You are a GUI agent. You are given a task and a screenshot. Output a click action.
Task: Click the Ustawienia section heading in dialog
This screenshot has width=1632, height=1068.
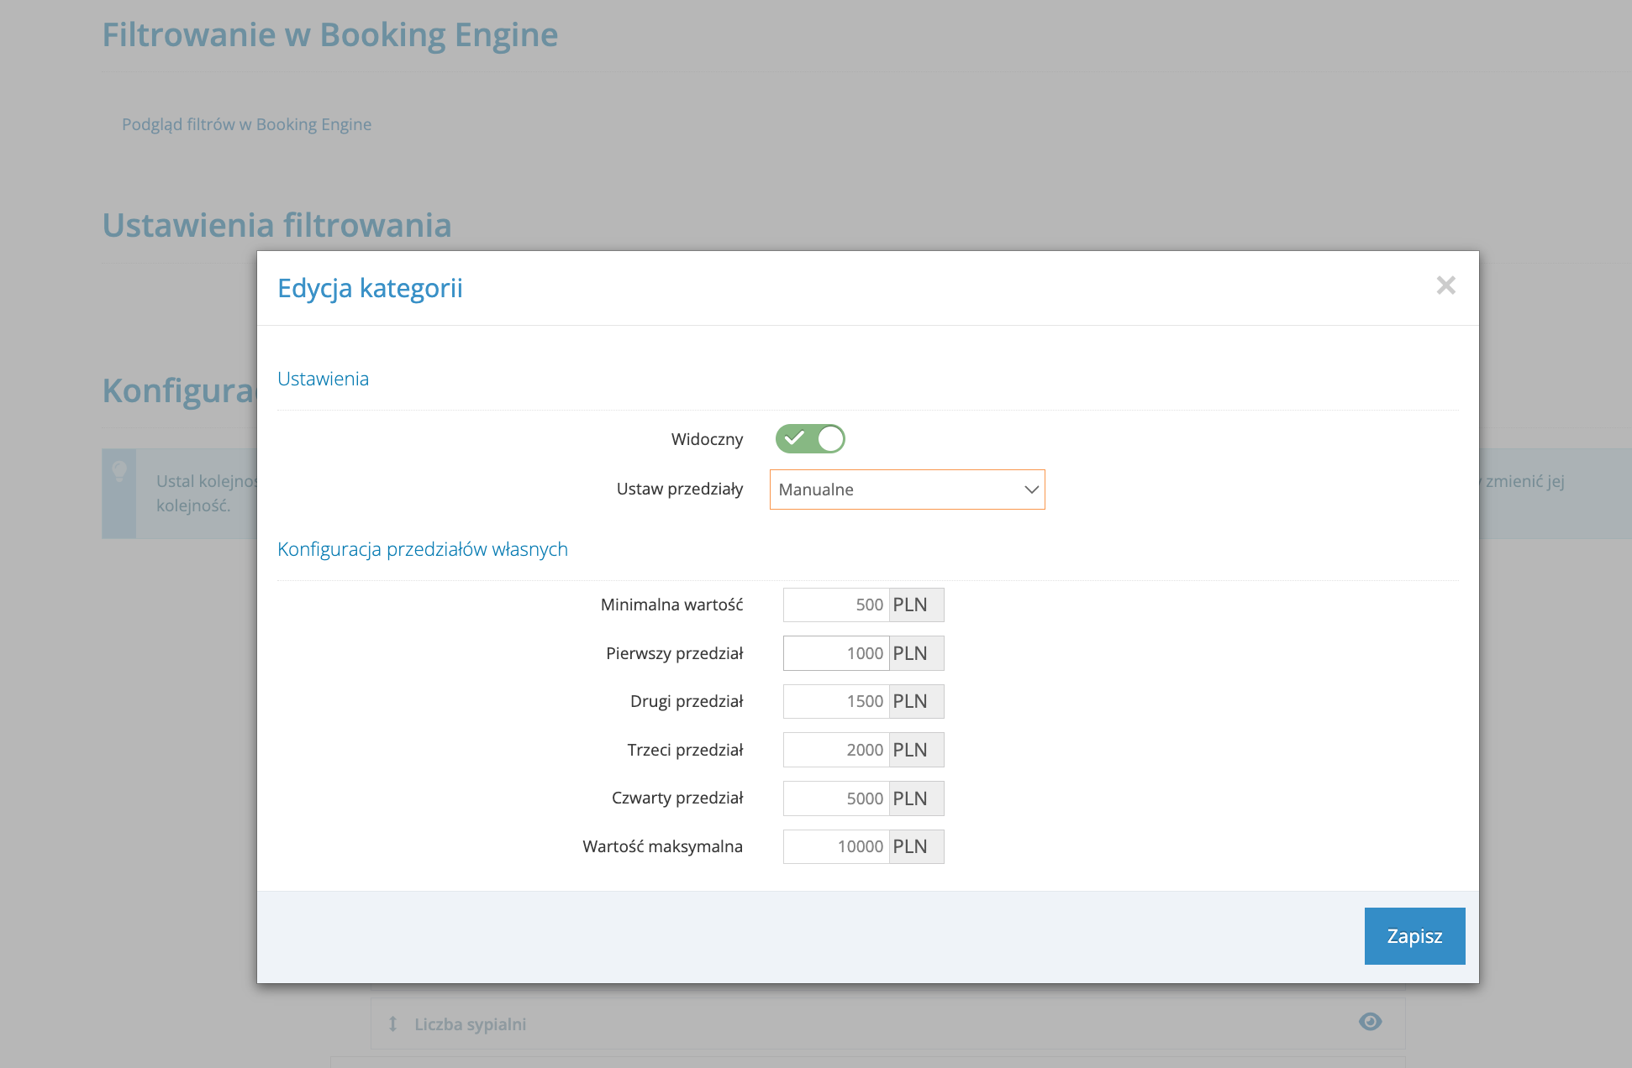(x=323, y=379)
